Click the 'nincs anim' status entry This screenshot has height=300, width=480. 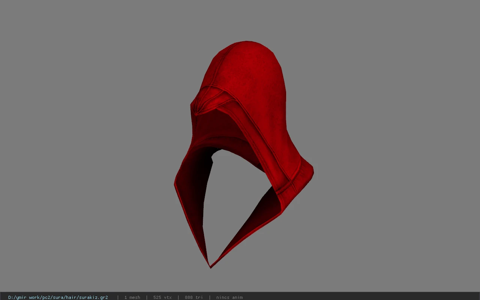coord(229,297)
